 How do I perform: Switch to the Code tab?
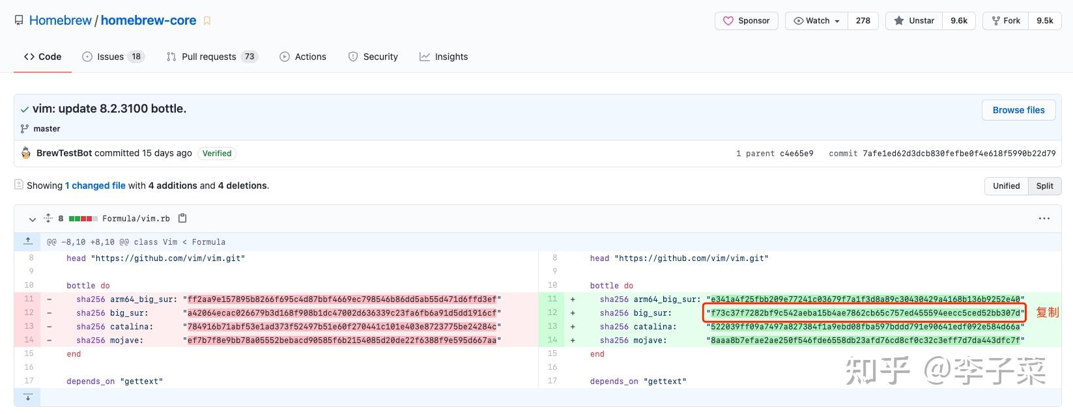(42, 57)
